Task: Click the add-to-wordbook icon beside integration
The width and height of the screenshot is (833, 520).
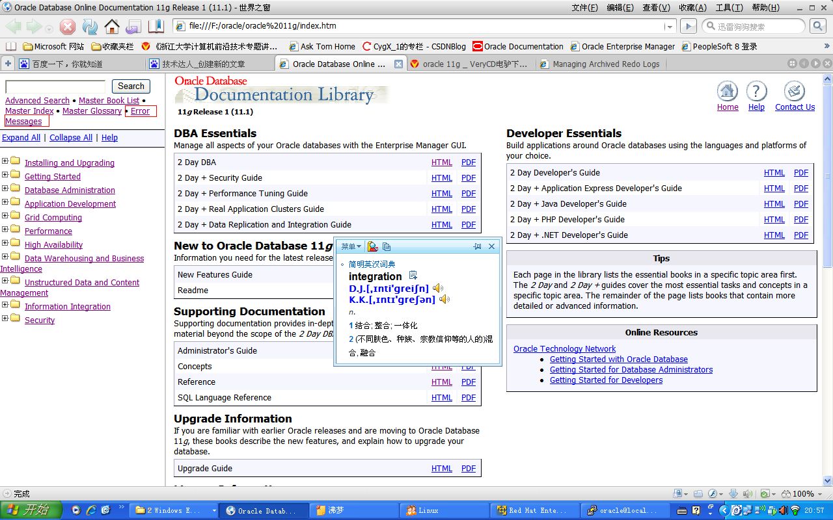Action: pos(413,276)
